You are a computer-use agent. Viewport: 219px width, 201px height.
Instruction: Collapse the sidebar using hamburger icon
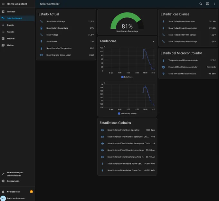[x=3, y=4]
